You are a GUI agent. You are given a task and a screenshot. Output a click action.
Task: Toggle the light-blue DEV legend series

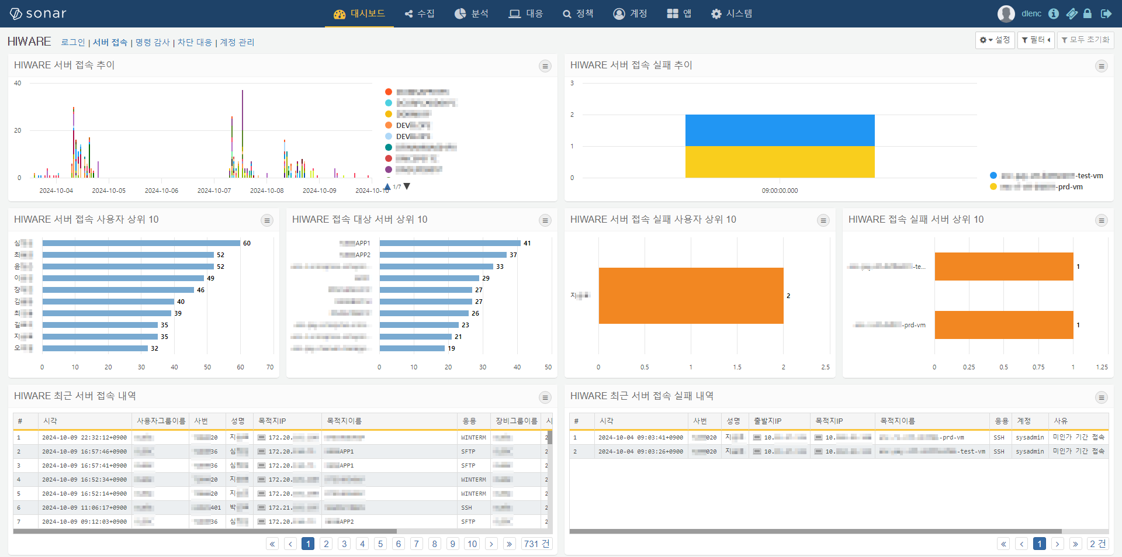408,136
